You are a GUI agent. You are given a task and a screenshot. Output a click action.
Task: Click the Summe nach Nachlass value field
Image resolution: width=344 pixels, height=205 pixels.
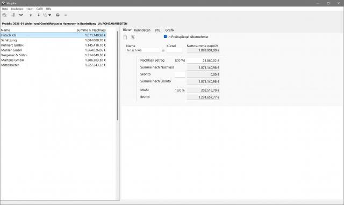(203, 68)
